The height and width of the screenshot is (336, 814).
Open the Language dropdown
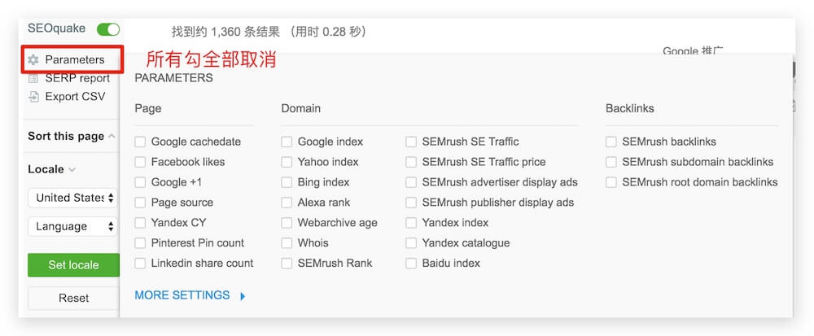coord(73,226)
